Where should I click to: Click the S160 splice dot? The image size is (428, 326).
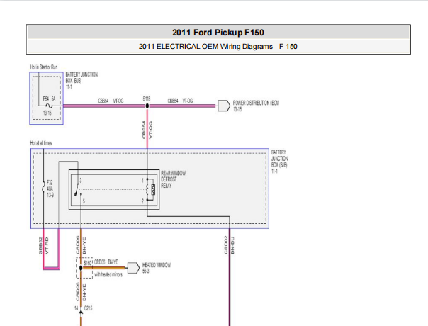[x=81, y=268]
